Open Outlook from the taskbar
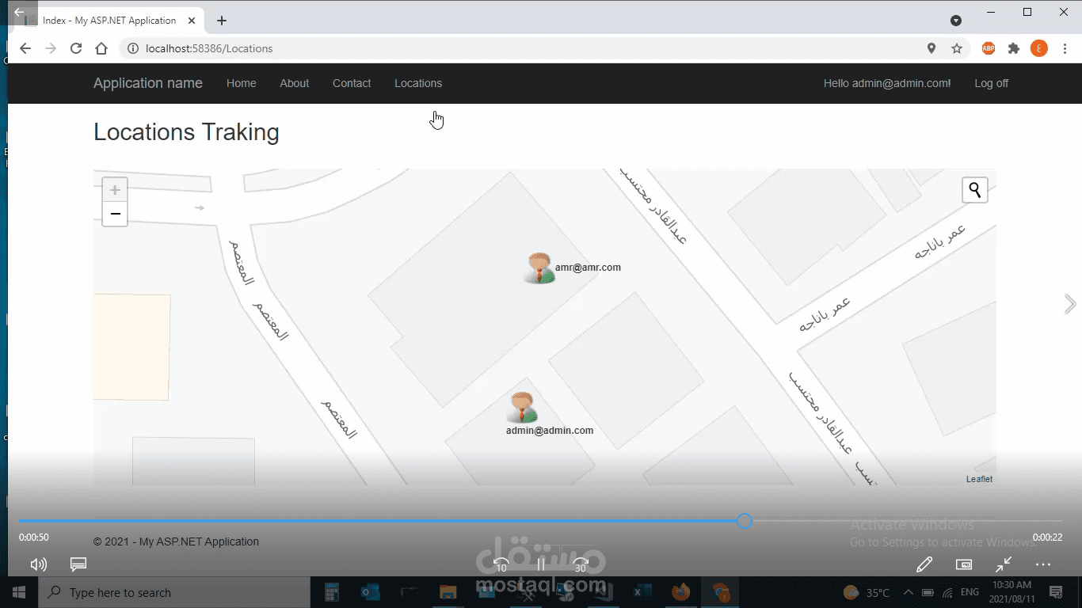 point(370,592)
